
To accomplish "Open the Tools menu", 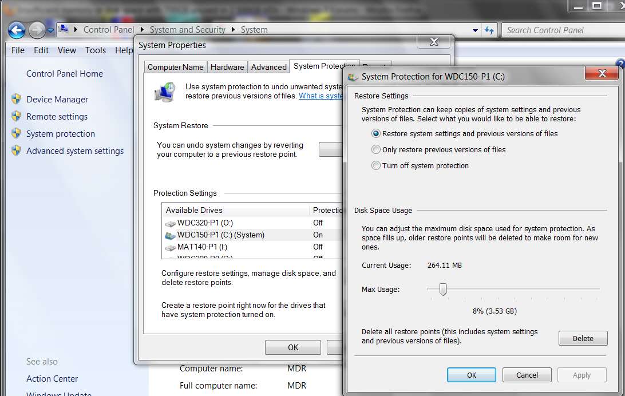I will click(x=95, y=50).
